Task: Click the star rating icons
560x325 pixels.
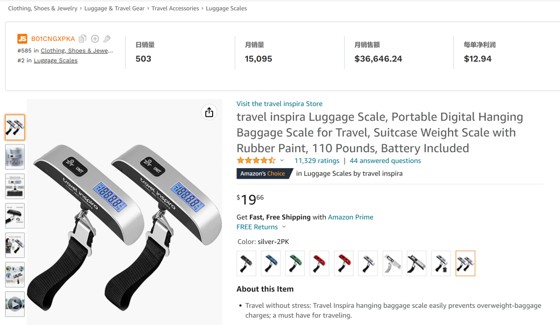Action: [256, 160]
